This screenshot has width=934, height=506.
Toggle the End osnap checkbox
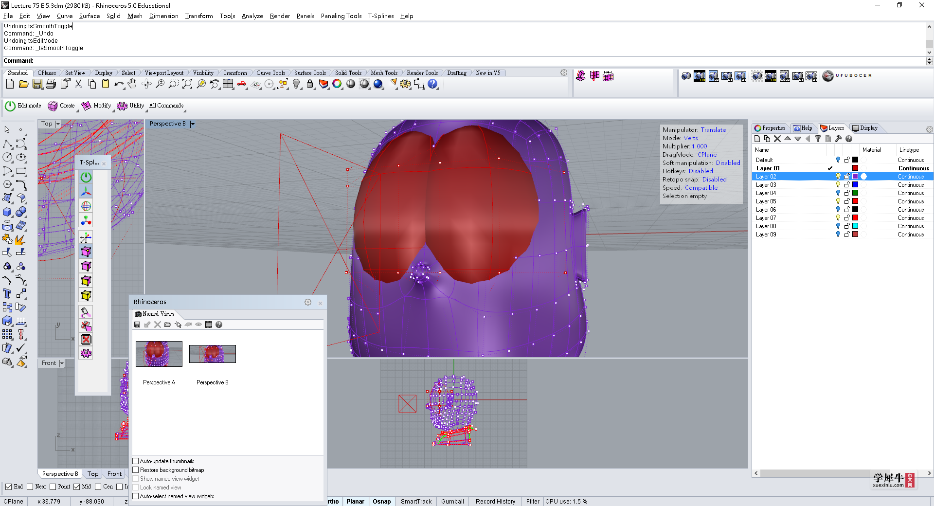click(8, 487)
